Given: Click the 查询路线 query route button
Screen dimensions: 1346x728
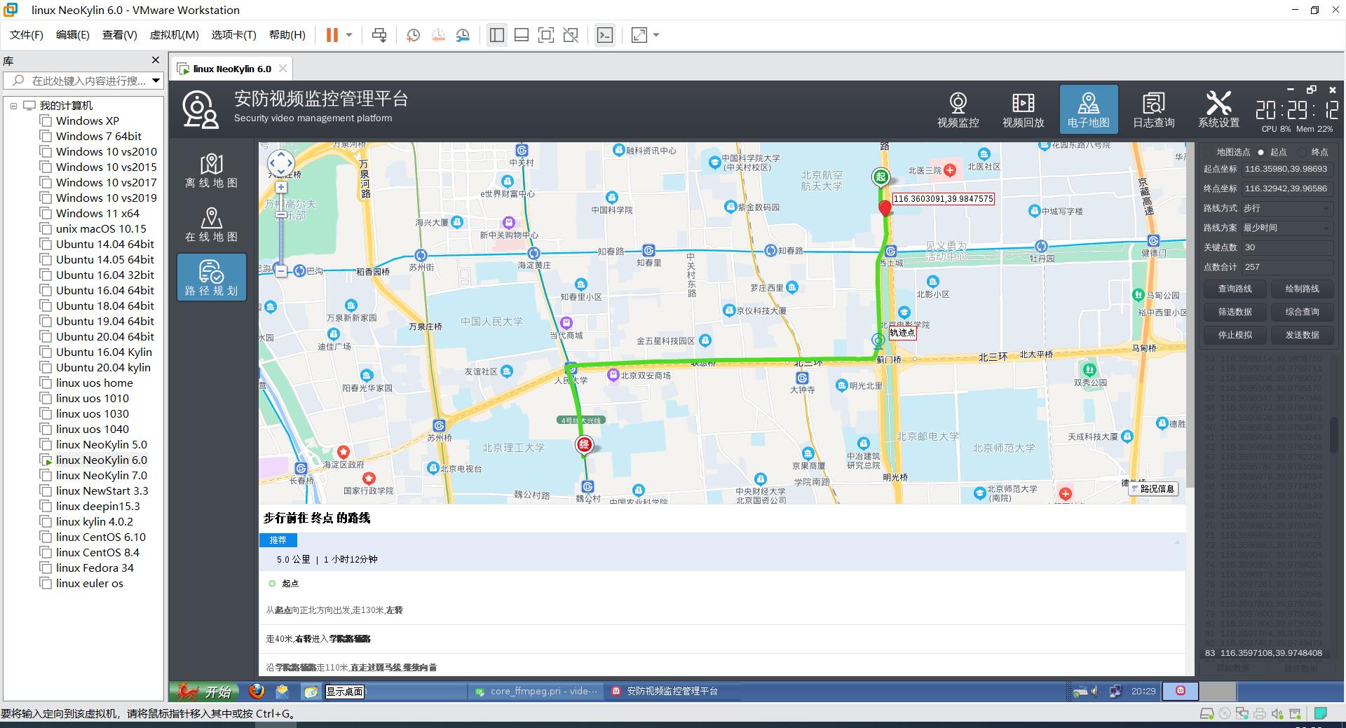Looking at the screenshot, I should tap(1235, 289).
